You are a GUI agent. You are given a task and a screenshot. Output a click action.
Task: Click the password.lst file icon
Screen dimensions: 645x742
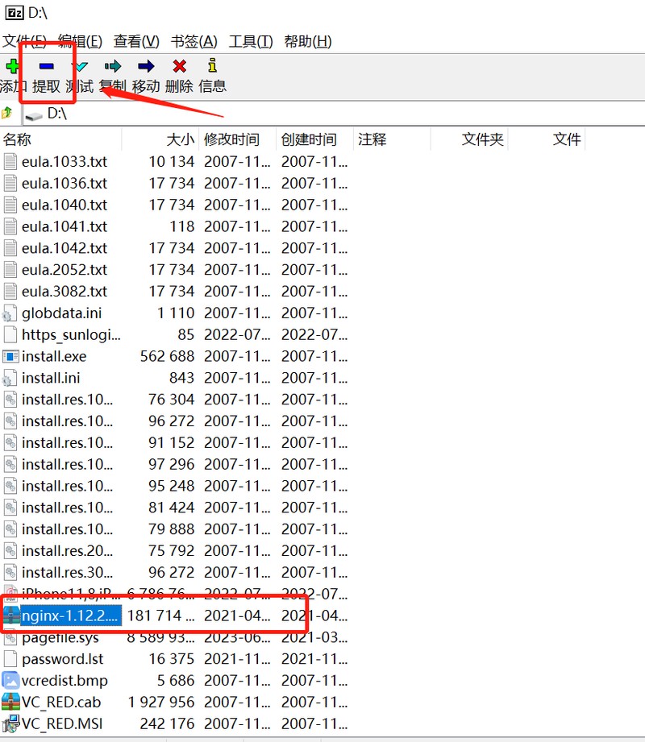(x=10, y=659)
